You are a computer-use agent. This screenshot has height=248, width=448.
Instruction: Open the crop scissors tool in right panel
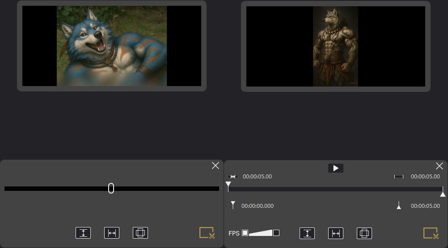(x=431, y=233)
